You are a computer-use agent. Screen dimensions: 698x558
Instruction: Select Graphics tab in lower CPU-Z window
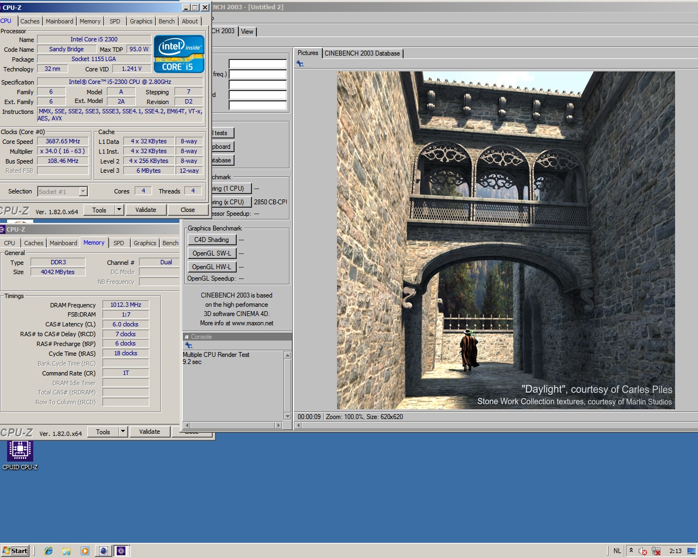pyautogui.click(x=145, y=243)
